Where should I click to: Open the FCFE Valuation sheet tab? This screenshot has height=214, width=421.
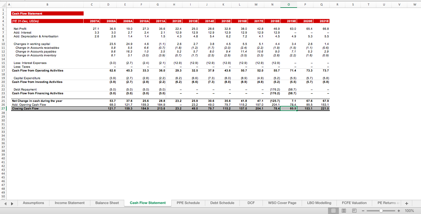(354, 203)
